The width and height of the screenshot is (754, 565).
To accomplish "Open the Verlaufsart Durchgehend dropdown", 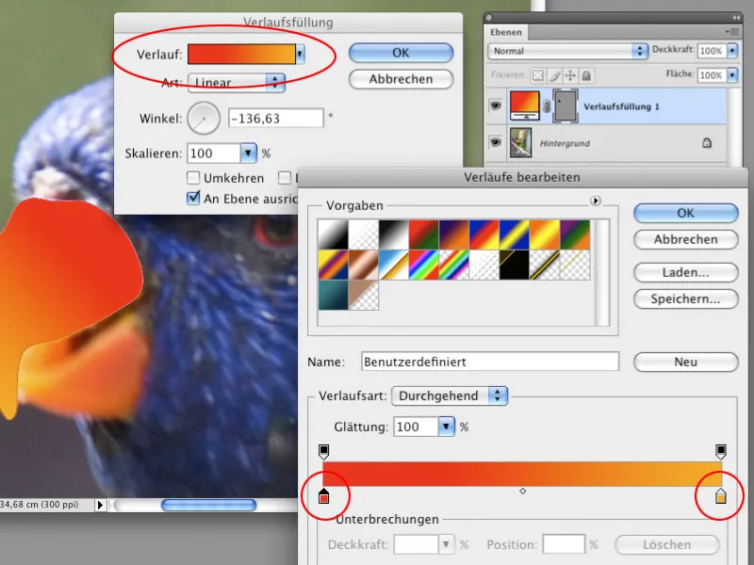I will pyautogui.click(x=497, y=395).
